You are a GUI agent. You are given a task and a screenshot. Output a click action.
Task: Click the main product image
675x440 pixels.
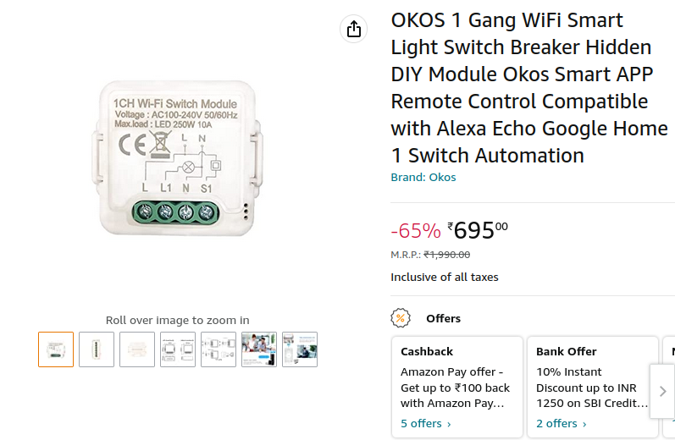tap(177, 158)
